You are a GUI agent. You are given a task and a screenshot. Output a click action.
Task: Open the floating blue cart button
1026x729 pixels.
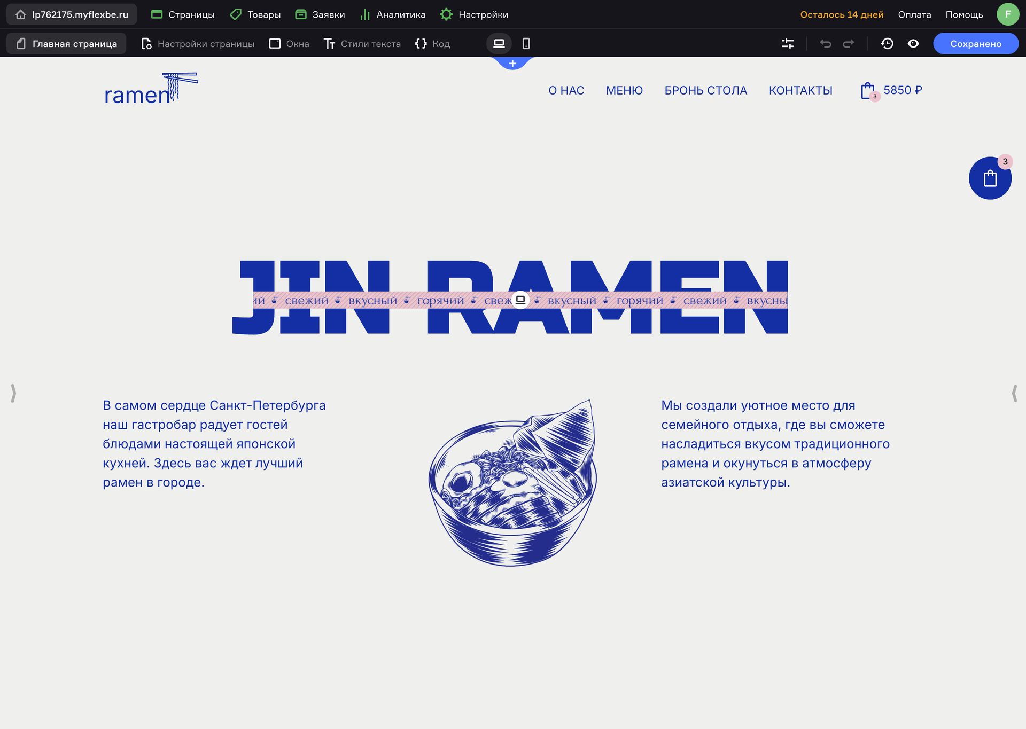(x=990, y=178)
